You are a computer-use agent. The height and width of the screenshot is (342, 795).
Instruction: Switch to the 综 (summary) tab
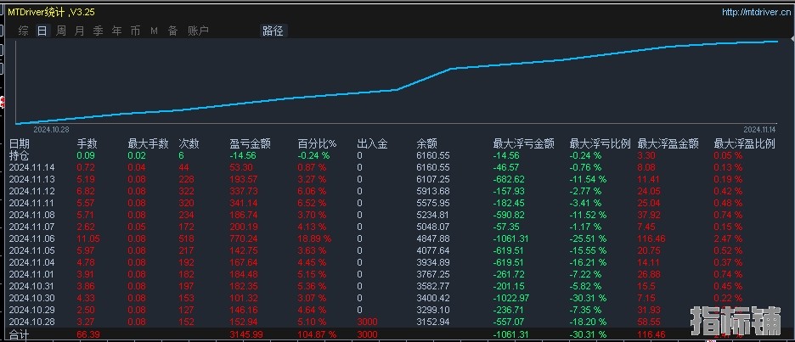[23, 31]
